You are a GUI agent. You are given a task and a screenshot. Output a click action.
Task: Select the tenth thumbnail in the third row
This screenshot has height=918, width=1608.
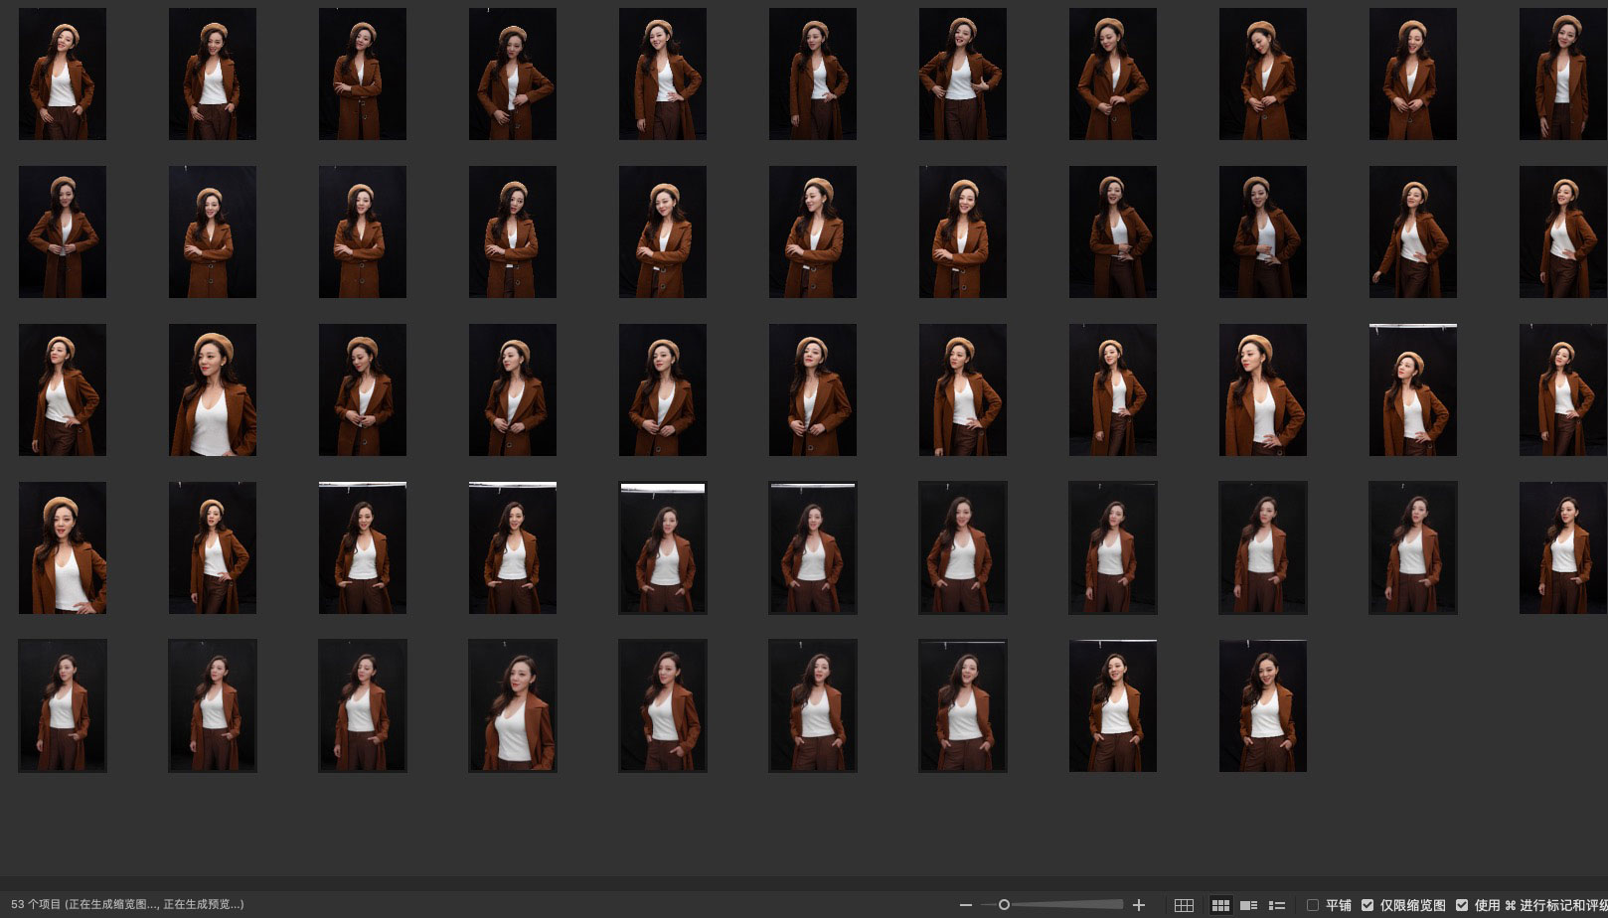pyautogui.click(x=1413, y=389)
